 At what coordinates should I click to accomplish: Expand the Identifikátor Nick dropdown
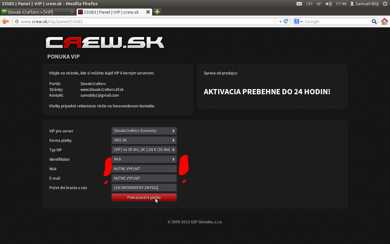pos(144,159)
